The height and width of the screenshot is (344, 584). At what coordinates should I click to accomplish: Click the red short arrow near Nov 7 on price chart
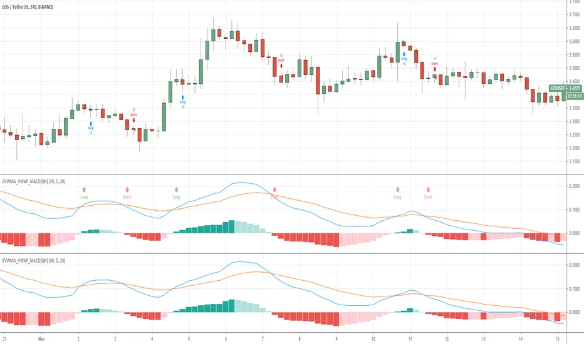point(281,66)
